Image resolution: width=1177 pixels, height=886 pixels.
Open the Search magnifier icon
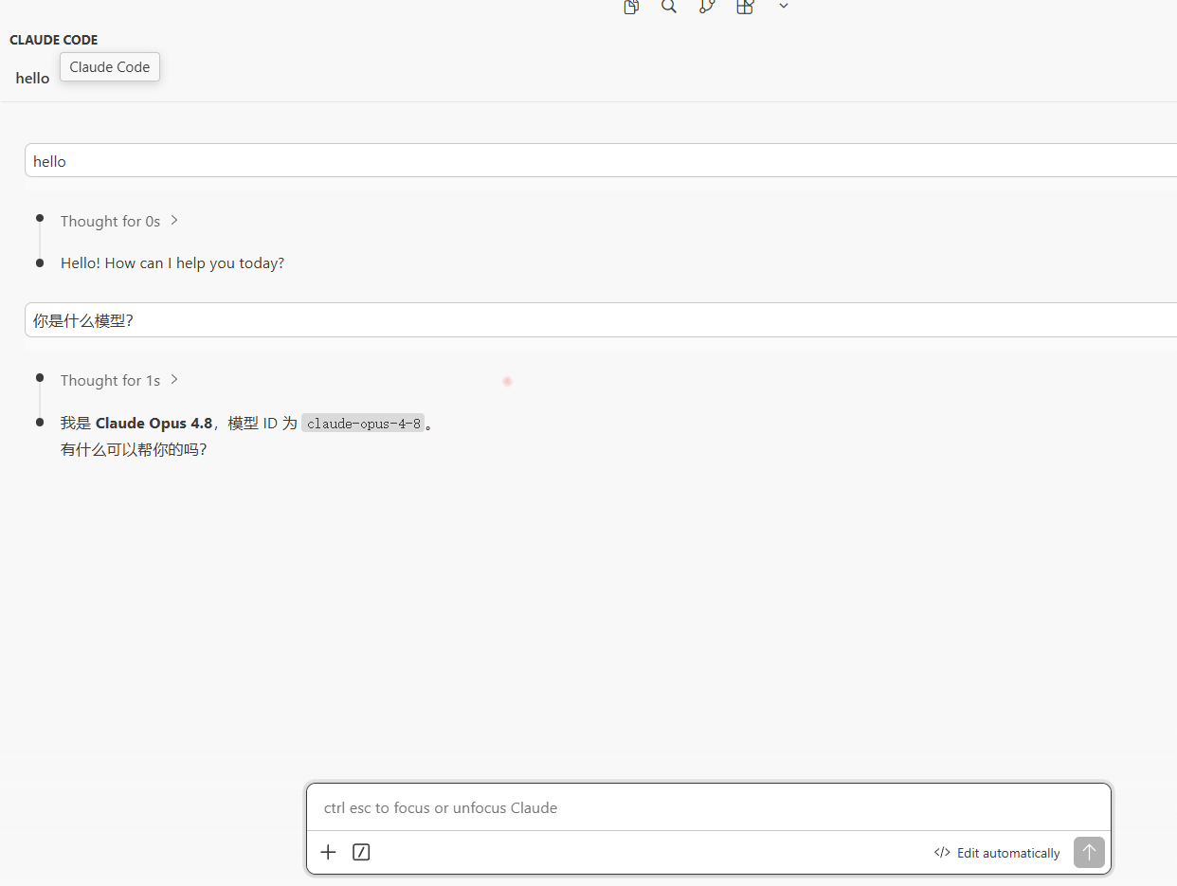(x=669, y=7)
